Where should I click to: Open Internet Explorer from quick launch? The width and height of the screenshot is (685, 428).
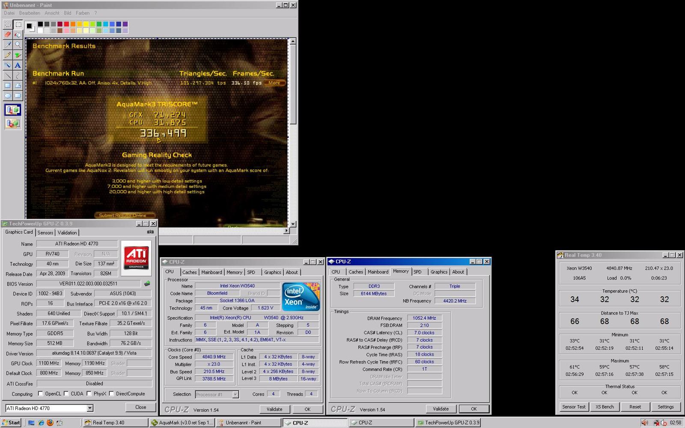pos(41,423)
